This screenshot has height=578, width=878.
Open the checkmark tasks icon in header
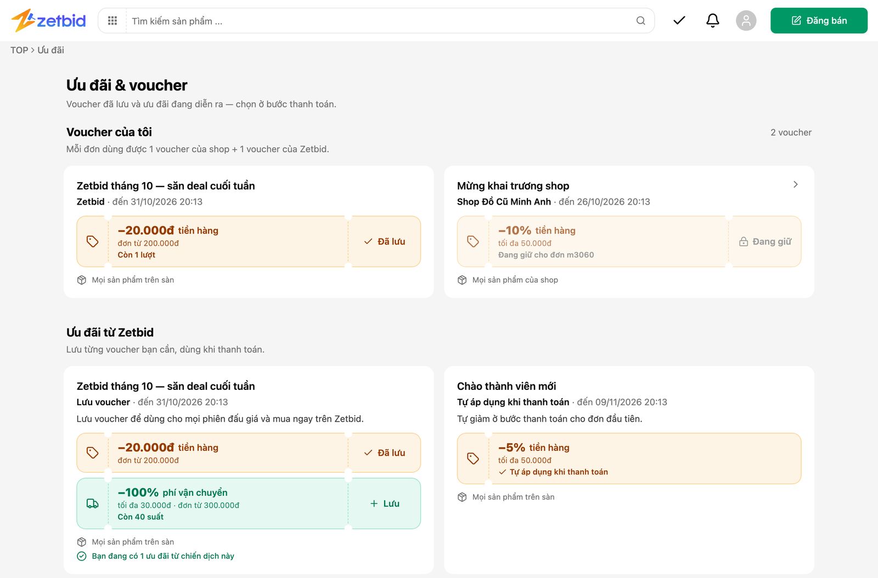(x=679, y=21)
